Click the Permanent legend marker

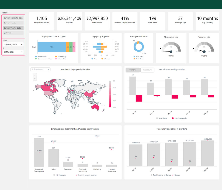(36, 56)
